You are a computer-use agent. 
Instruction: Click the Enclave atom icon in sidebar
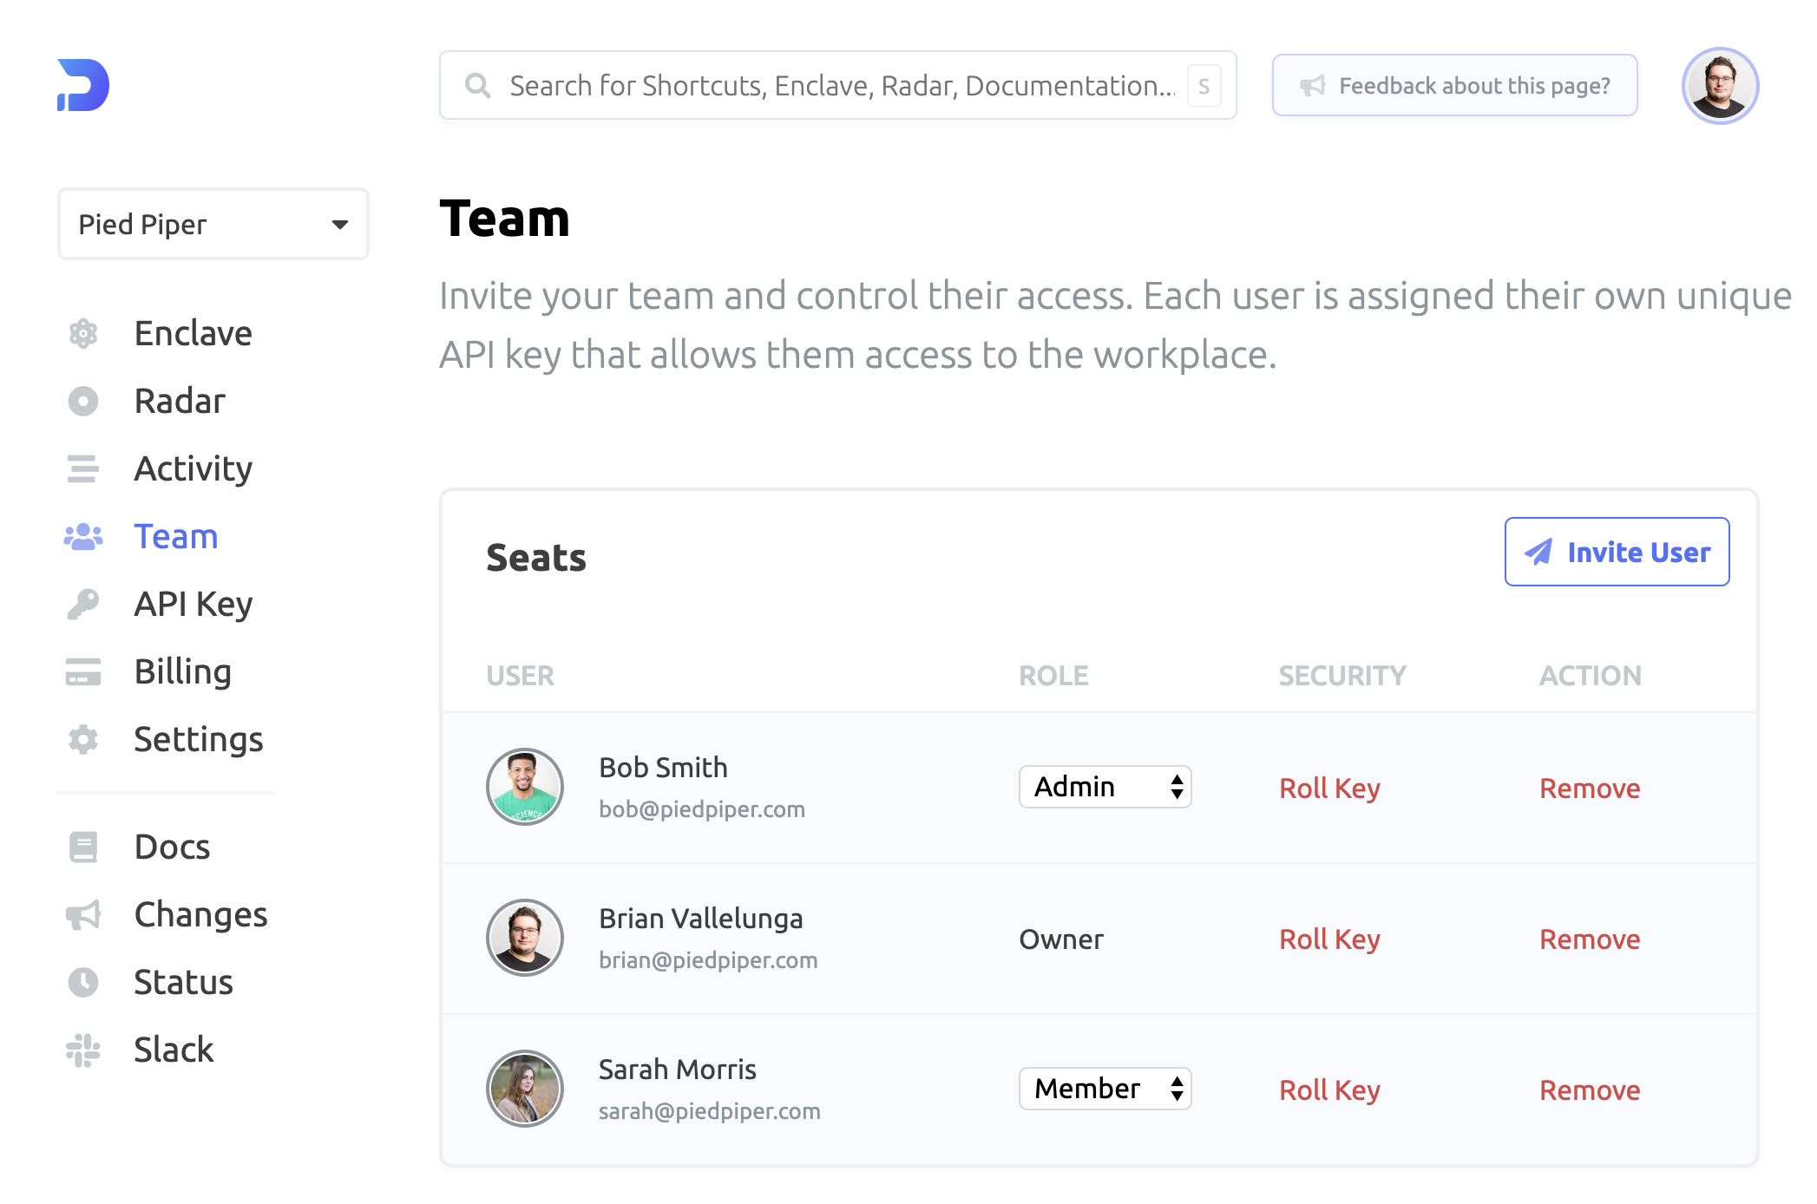pyautogui.click(x=83, y=334)
